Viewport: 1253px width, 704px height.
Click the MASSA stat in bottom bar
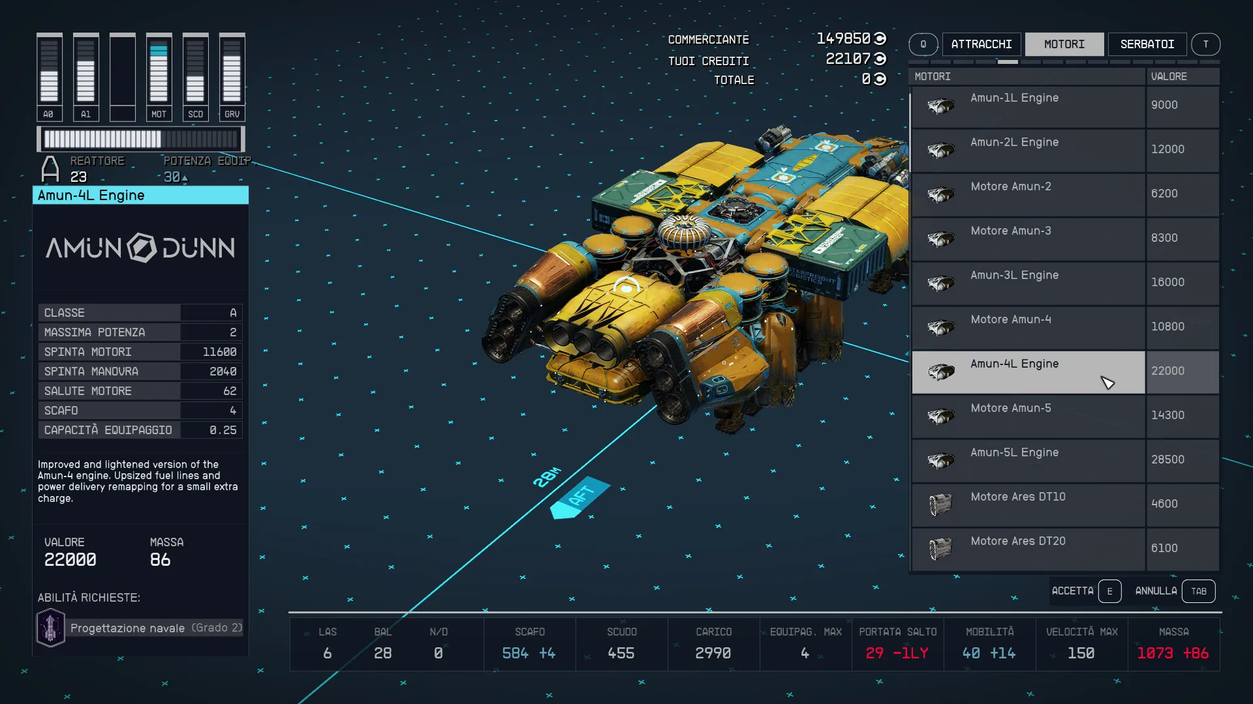coord(1173,644)
